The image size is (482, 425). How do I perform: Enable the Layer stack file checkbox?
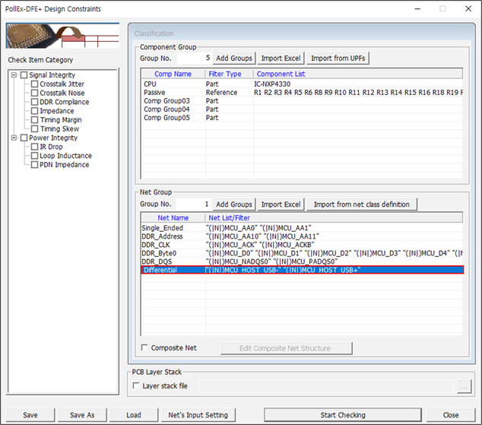point(136,386)
